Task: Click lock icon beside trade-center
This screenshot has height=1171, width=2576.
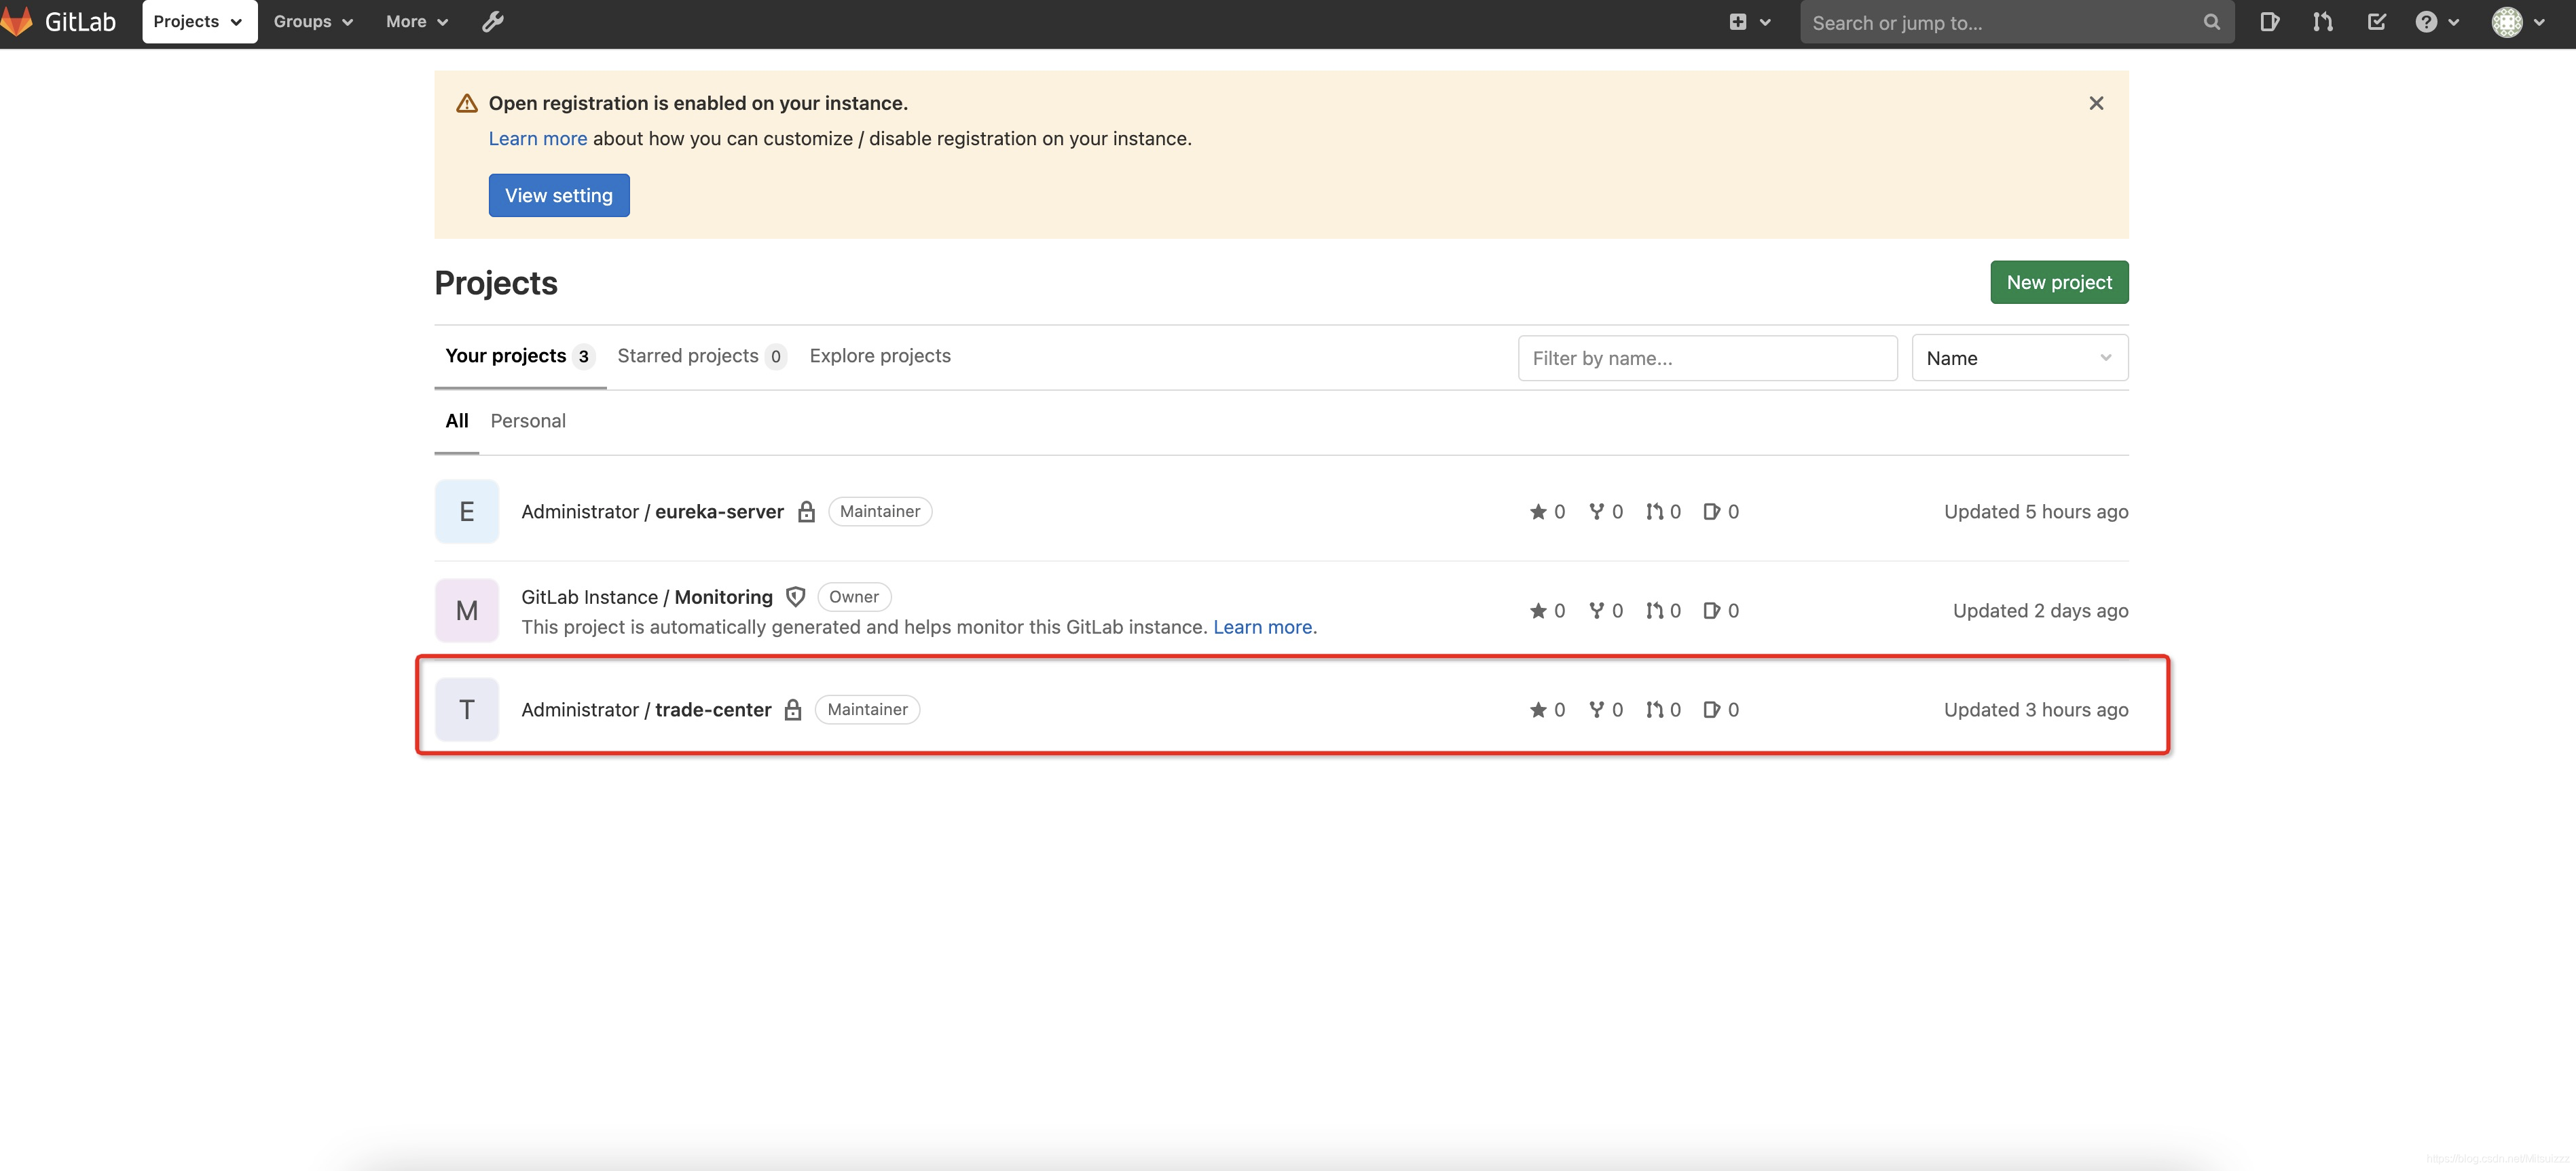Action: coord(792,710)
